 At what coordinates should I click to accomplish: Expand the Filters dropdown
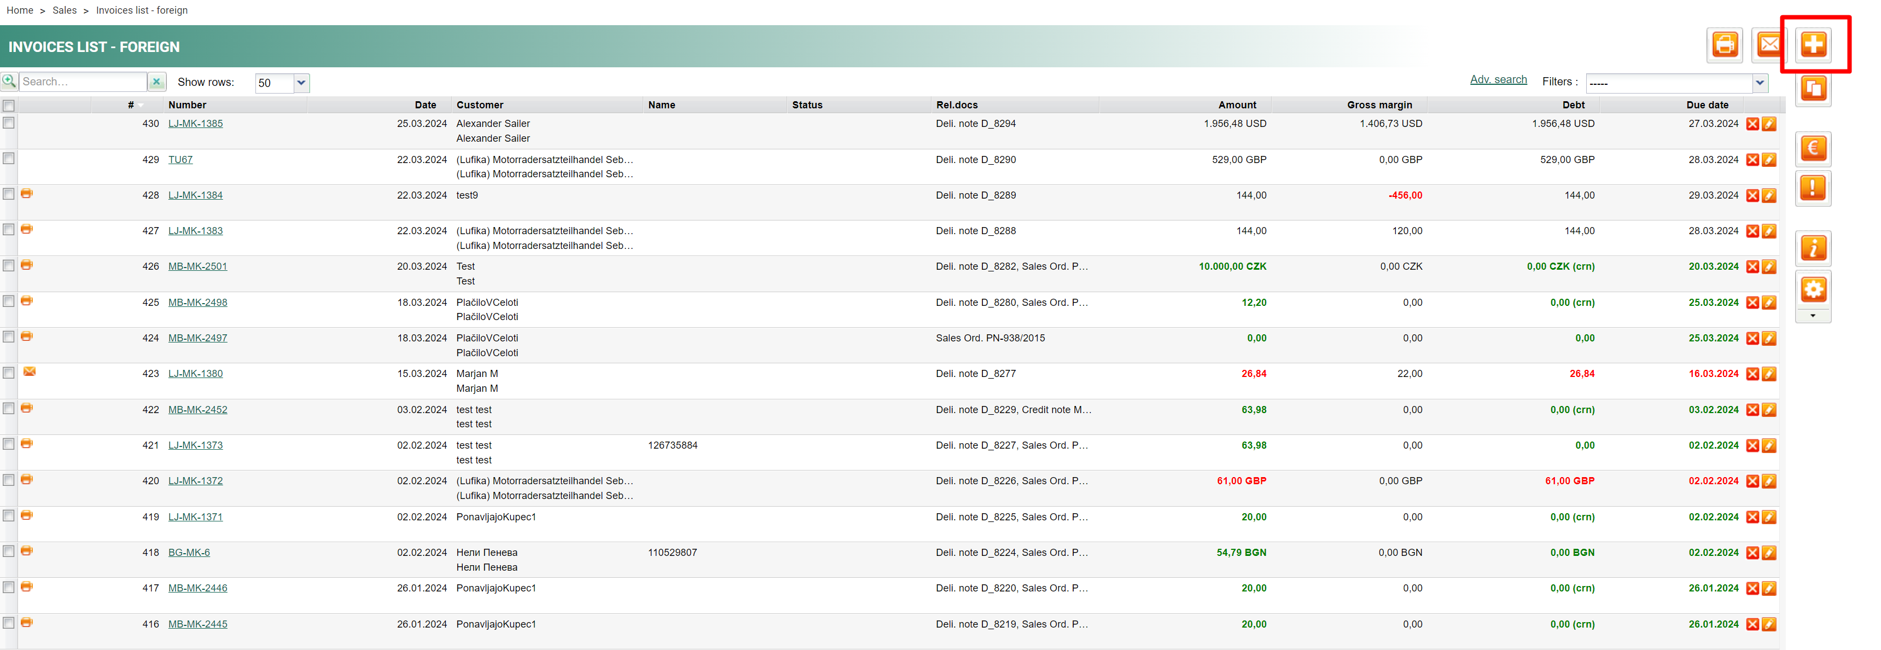[x=1759, y=83]
